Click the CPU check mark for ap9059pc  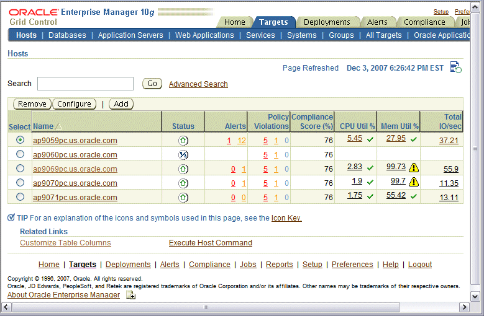click(370, 139)
